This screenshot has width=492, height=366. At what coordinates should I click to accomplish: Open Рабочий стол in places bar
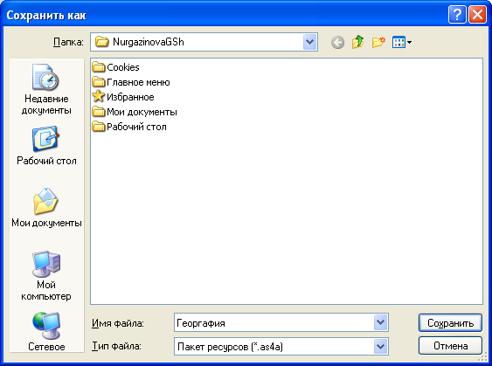pos(46,146)
